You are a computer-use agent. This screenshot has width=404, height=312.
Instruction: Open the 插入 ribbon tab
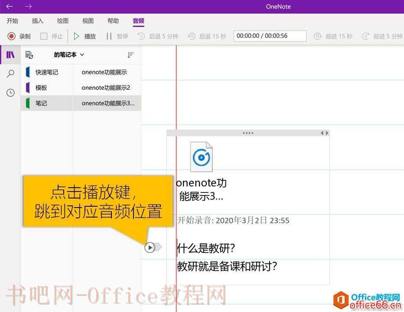point(37,21)
